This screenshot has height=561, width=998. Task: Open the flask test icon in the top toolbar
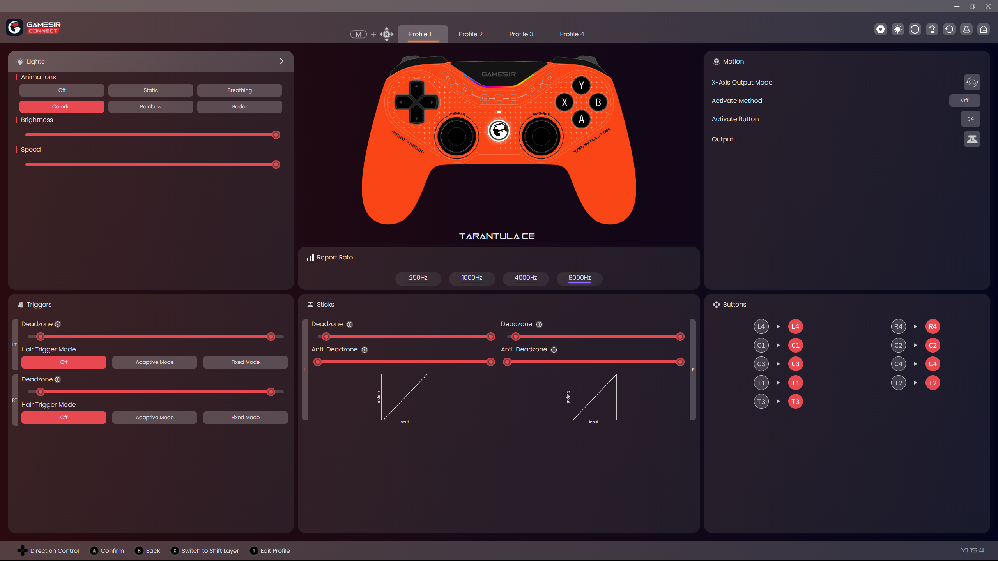tap(966, 29)
